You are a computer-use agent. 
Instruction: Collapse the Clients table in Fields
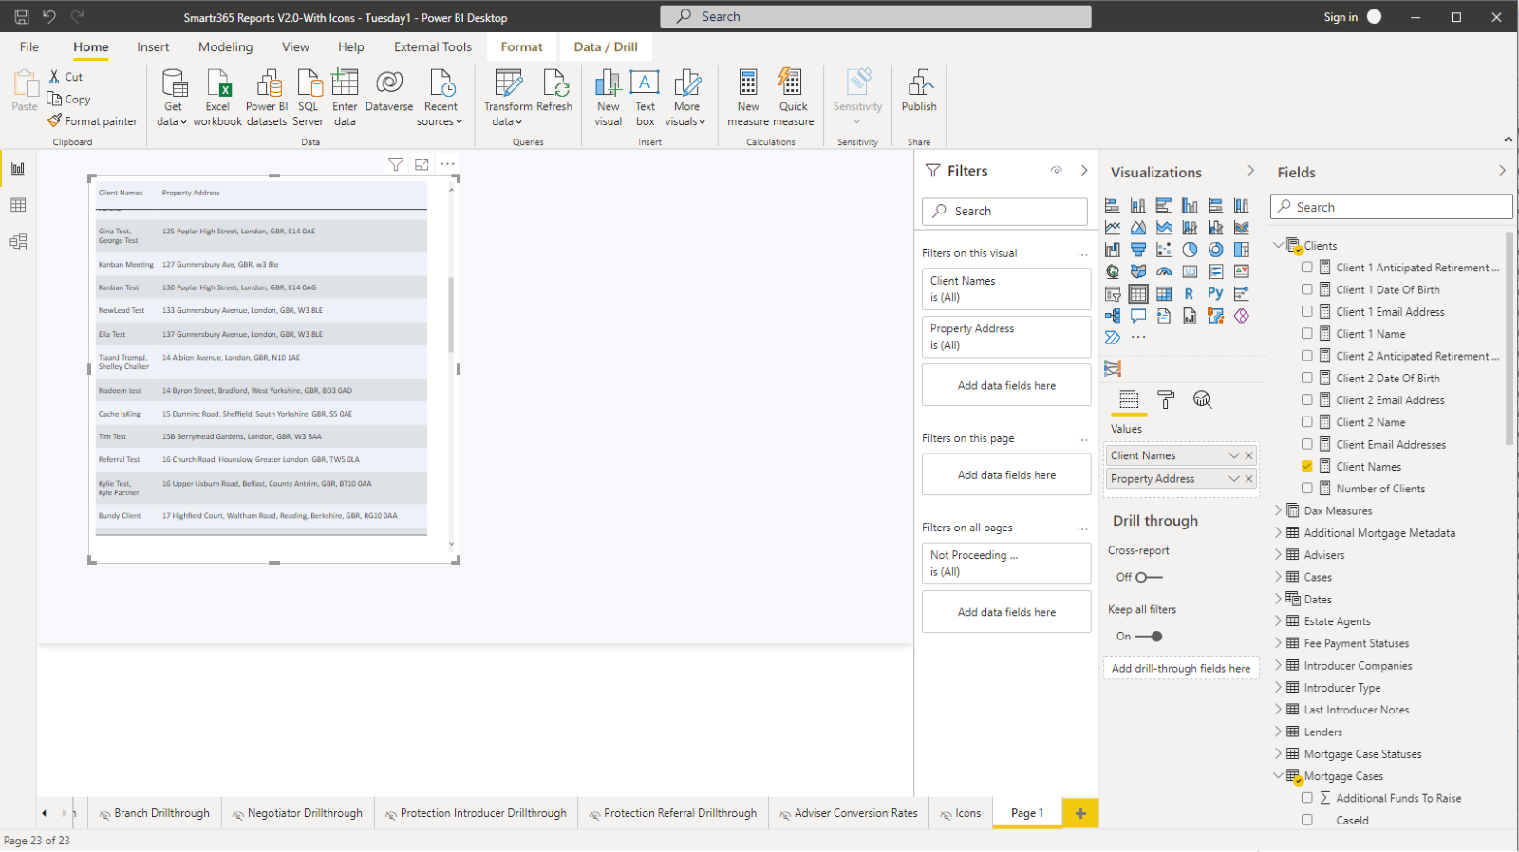tap(1278, 245)
